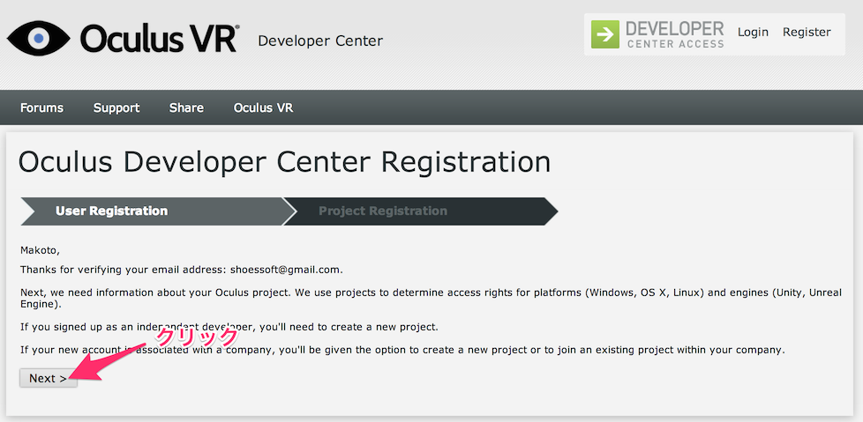The image size is (863, 422).
Task: Click the email address shoessoft@gmail.com
Action: coord(286,270)
